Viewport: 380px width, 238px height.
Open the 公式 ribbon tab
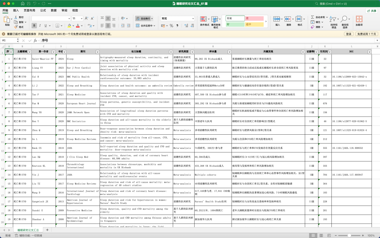click(43, 11)
